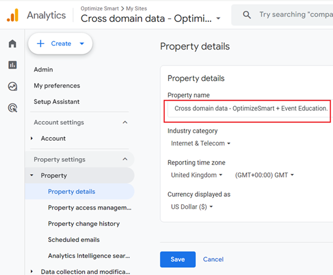Image resolution: width=333 pixels, height=275 pixels.
Task: Click the Google Analytics logo
Action: pyautogui.click(x=12, y=15)
